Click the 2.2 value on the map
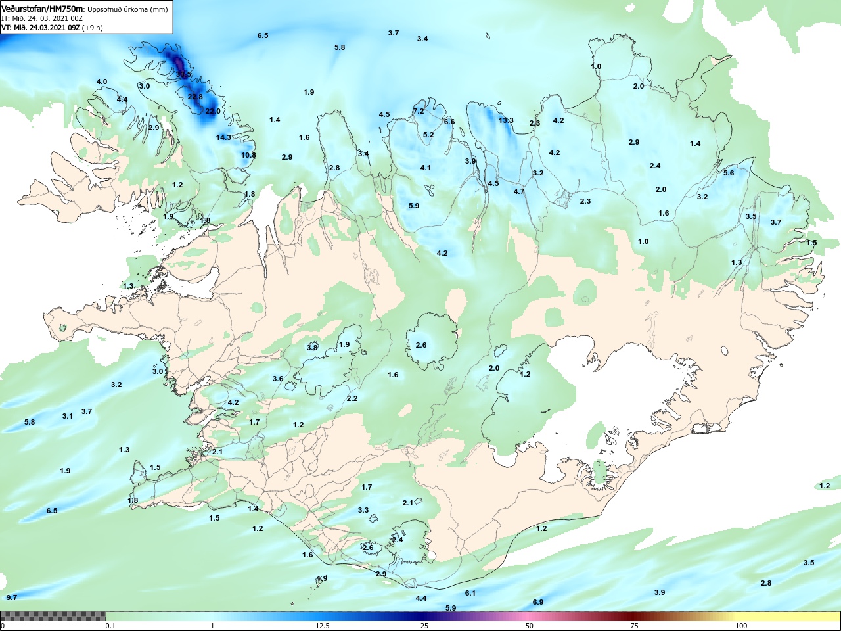Image resolution: width=841 pixels, height=631 pixels. coord(352,398)
